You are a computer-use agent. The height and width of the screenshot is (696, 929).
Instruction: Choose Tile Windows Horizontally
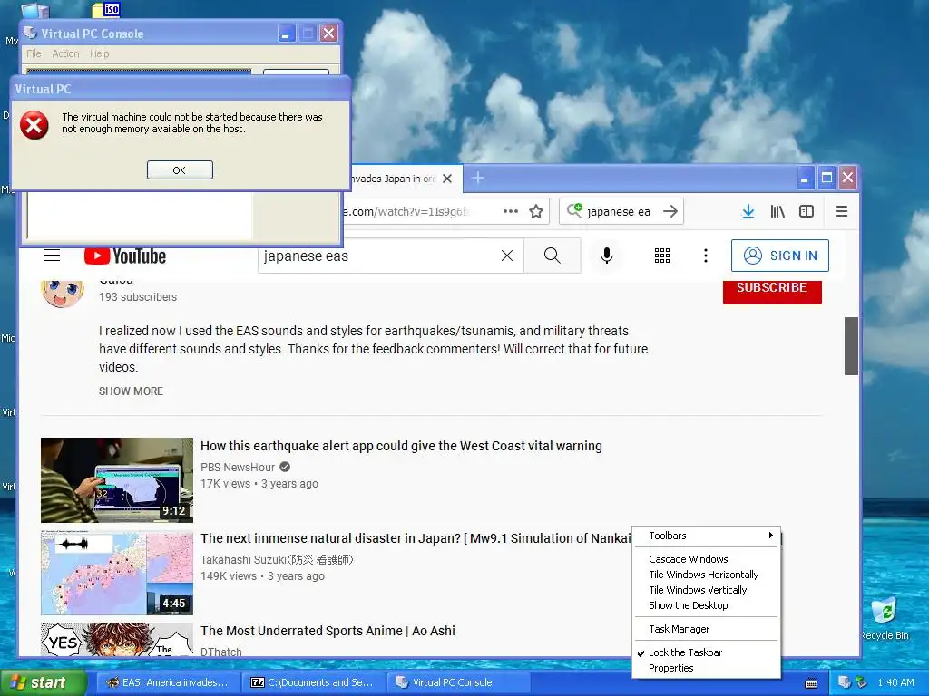[x=706, y=574]
